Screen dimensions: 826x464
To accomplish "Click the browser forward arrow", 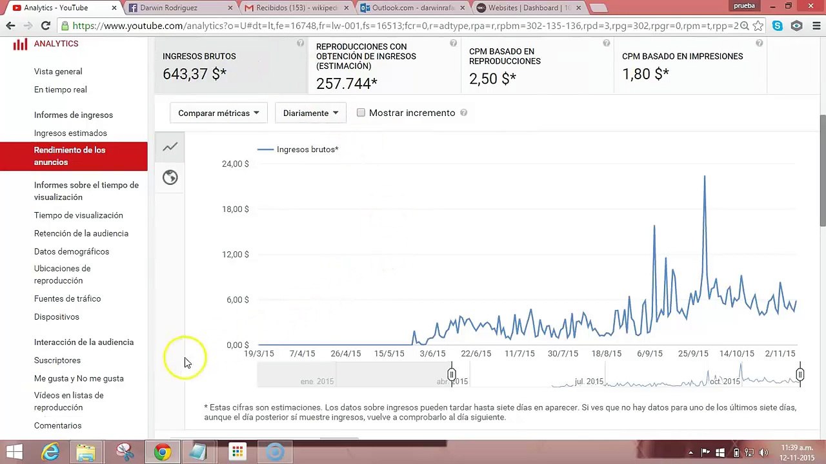I will 28,26.
